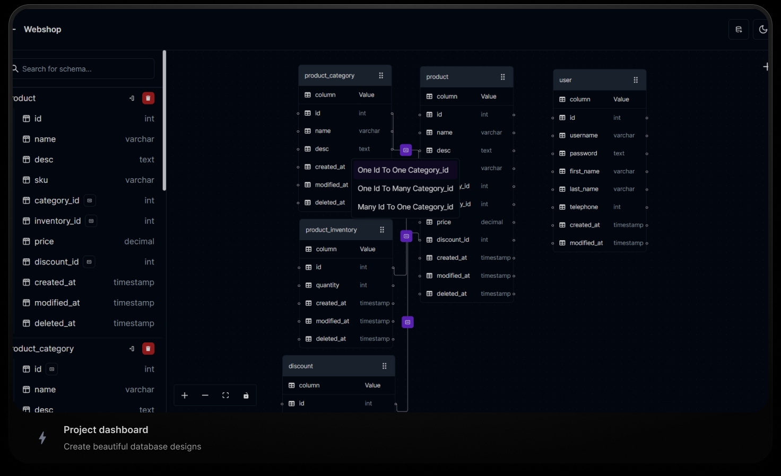Click the desc row in product table
Screen dimensions: 781x476
pos(467,151)
